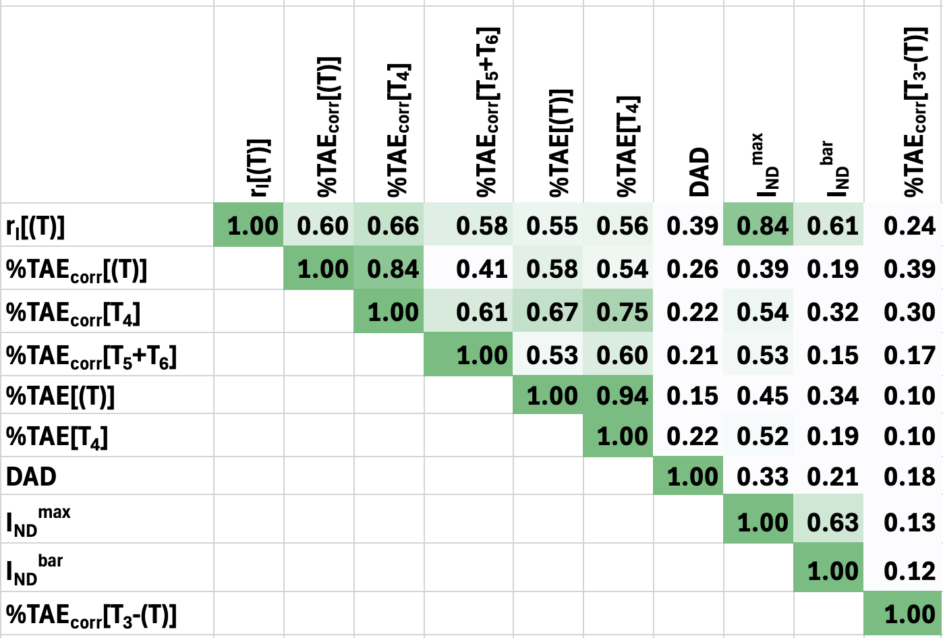Click the 0.12 cell in IND bar row

909,571
